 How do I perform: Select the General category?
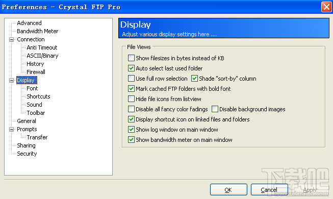coord(27,121)
